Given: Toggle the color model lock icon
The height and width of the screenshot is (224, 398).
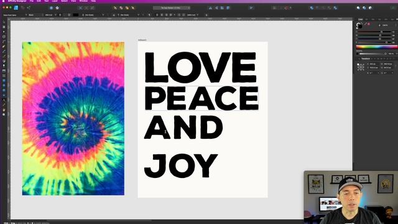Looking at the screenshot, I should click(x=379, y=25).
